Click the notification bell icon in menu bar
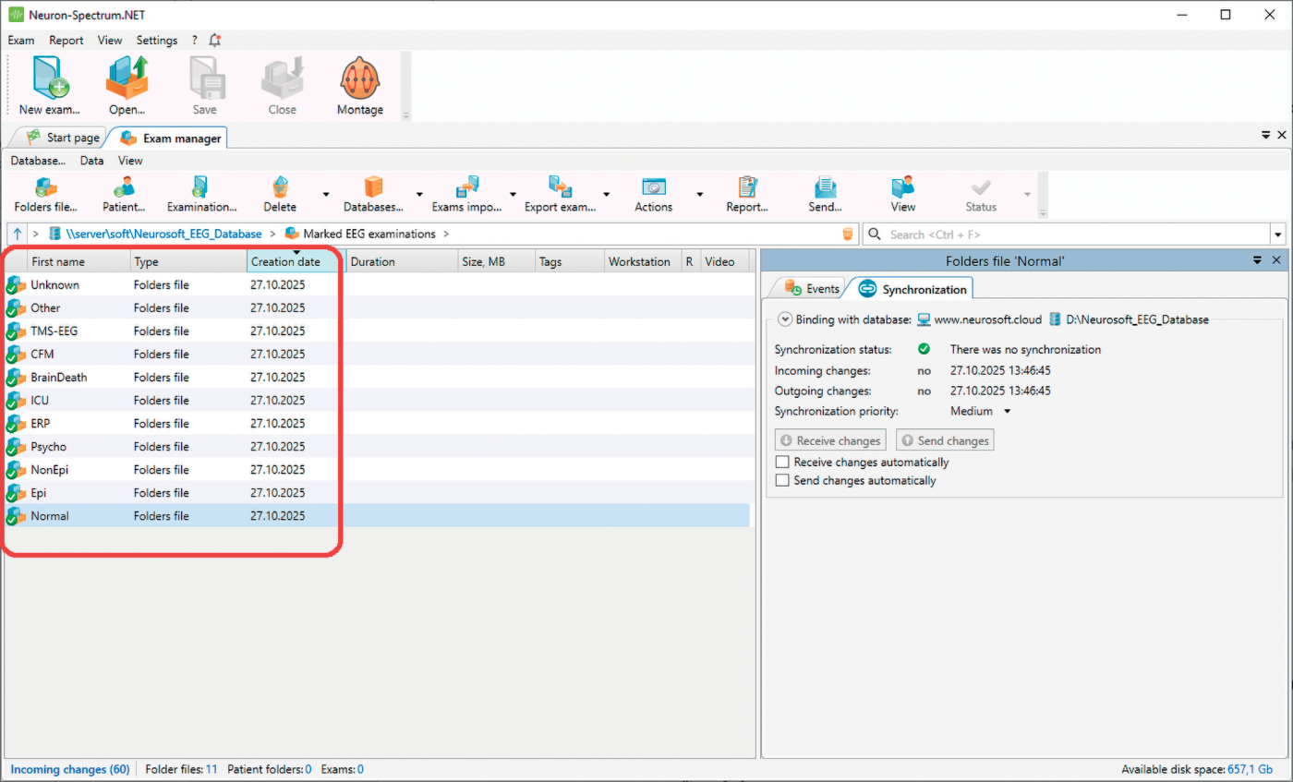The height and width of the screenshot is (782, 1293). point(215,41)
